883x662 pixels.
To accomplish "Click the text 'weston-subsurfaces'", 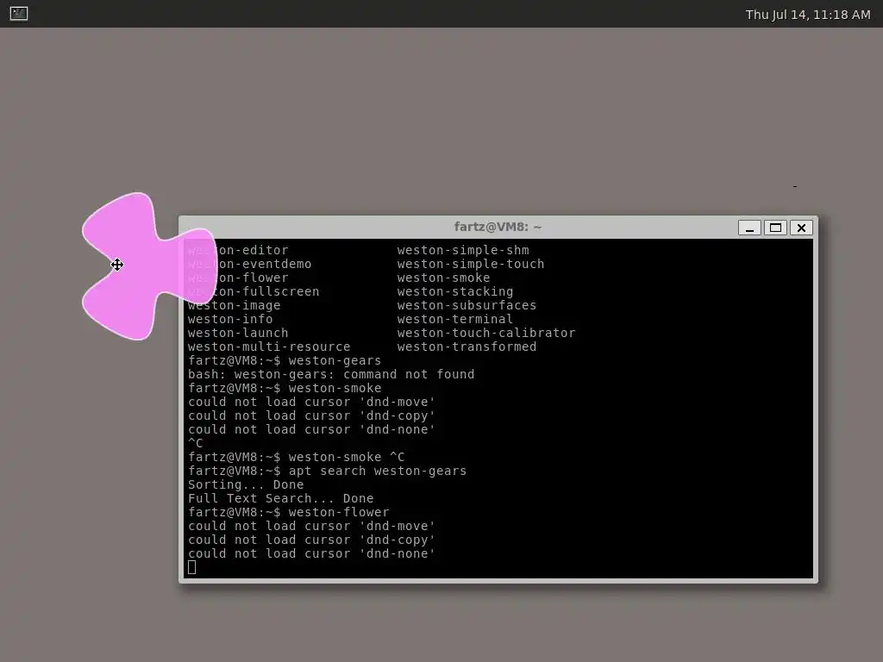I will [467, 305].
